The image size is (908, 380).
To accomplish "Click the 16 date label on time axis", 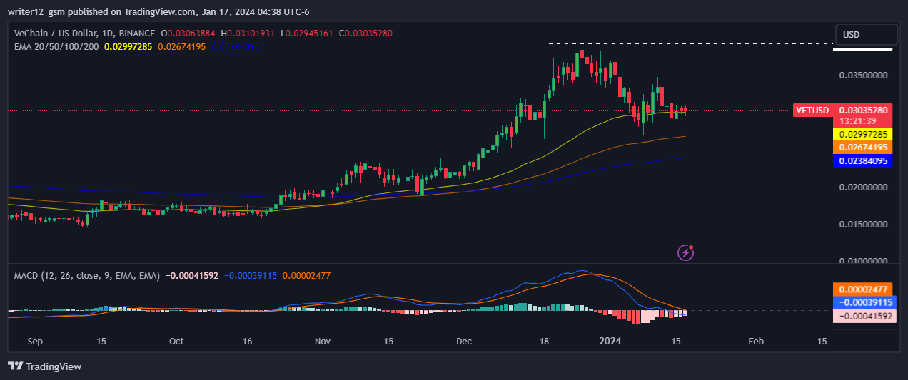I will [x=248, y=342].
